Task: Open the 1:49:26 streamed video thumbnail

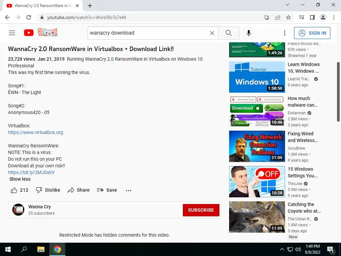Action: click(257, 50)
